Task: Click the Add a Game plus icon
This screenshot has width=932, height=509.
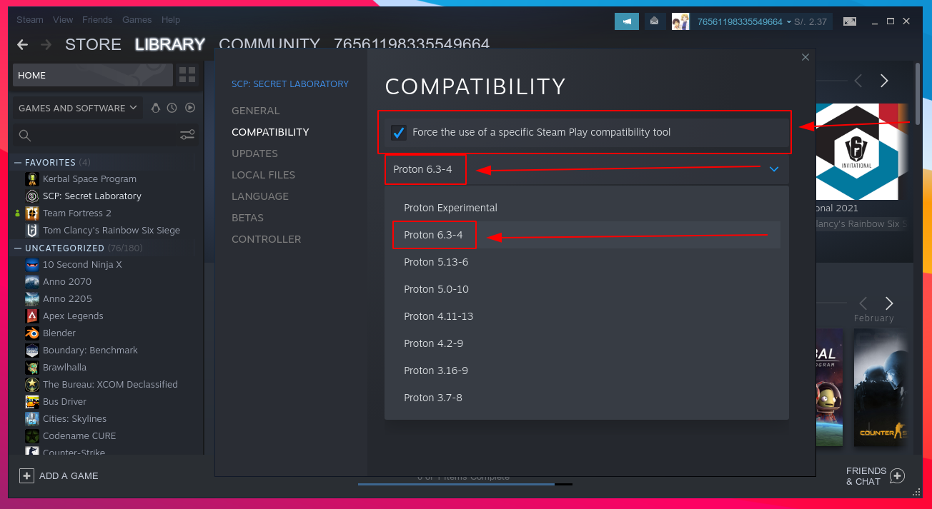Action: tap(26, 475)
